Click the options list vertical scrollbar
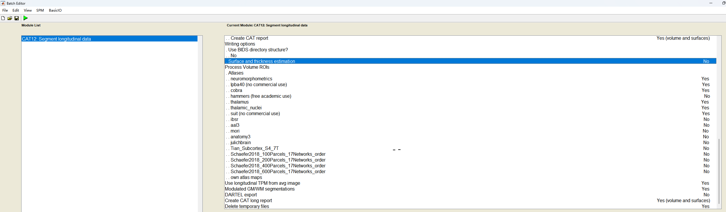The image size is (726, 212). pyautogui.click(x=719, y=171)
